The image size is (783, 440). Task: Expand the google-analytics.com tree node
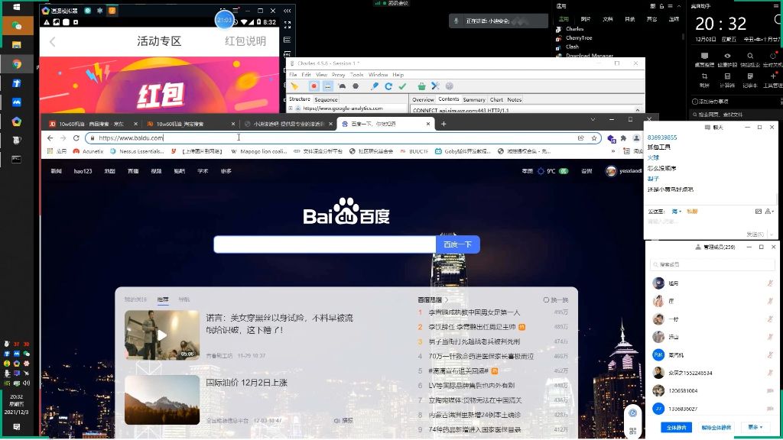291,108
